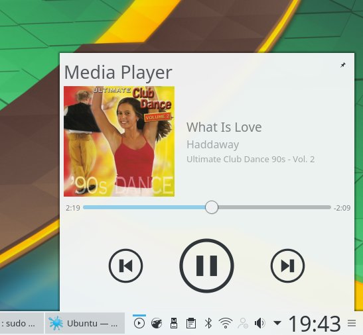Open the removable devices tray icon
Image resolution: width=363 pixels, height=335 pixels.
(x=174, y=323)
